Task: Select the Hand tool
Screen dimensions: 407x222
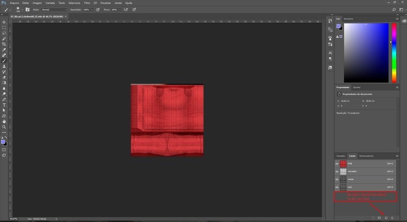Action: pyautogui.click(x=4, y=121)
